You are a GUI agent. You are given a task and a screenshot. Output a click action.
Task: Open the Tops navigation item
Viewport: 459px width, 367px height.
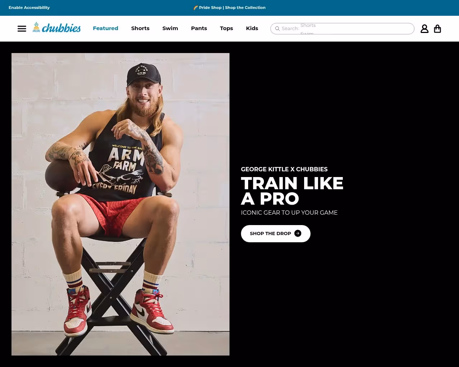(227, 28)
